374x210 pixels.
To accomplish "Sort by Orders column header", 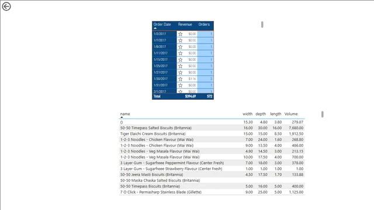I will coord(204,24).
